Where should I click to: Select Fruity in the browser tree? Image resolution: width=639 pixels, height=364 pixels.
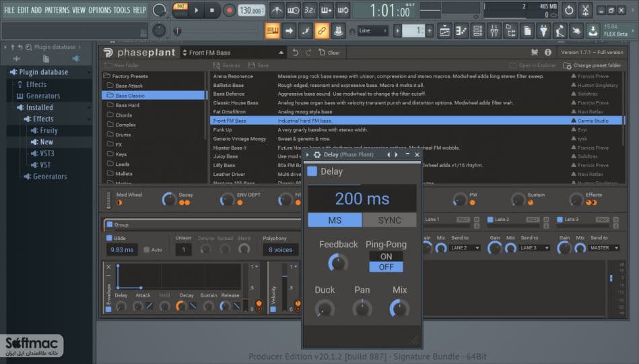coord(49,131)
